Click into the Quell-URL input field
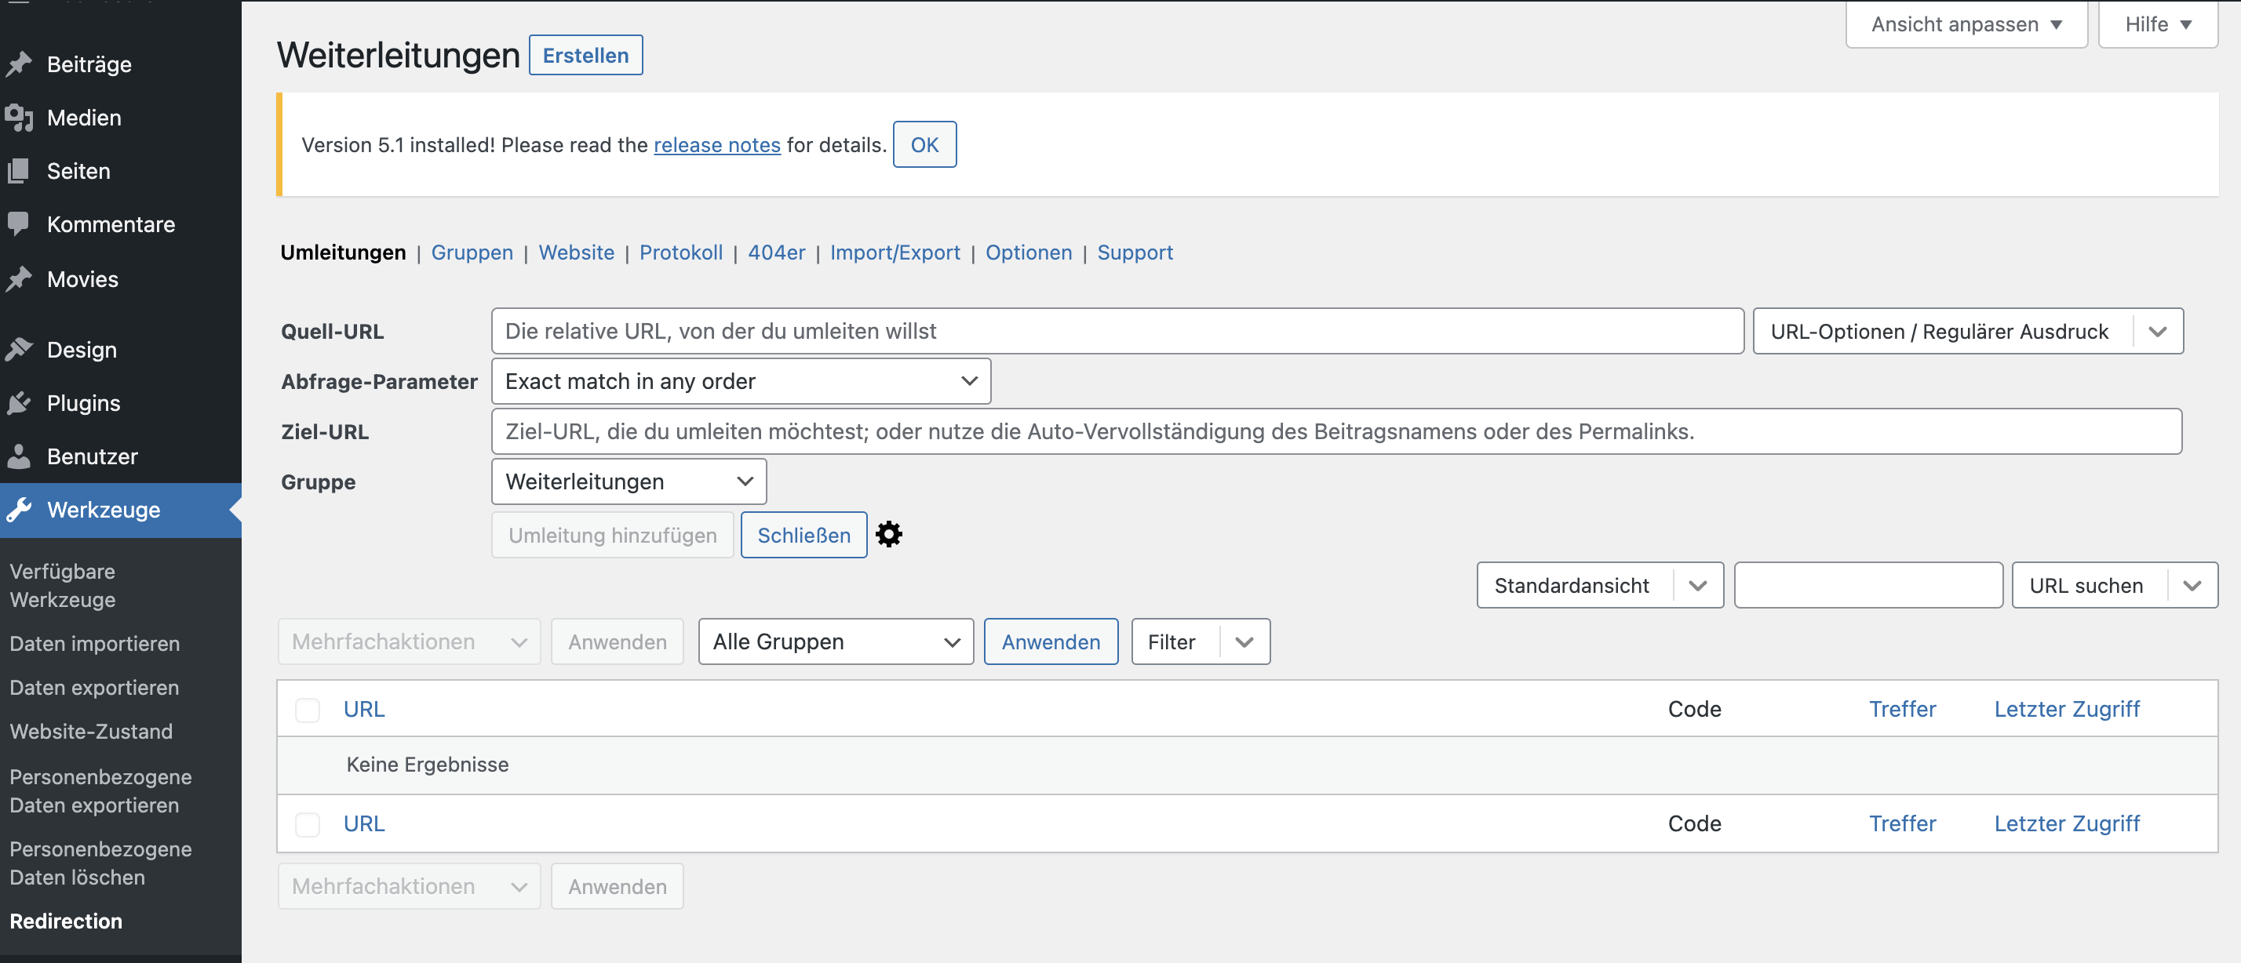This screenshot has width=2241, height=963. (x=1116, y=331)
